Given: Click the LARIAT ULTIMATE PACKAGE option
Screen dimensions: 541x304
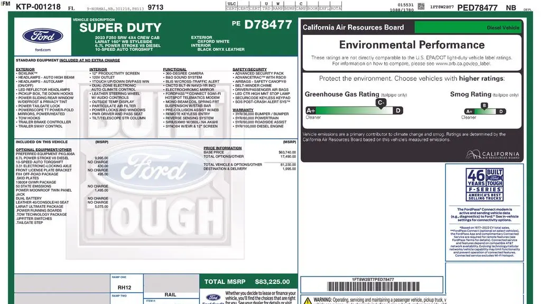Looking at the screenshot, I should point(39,207).
